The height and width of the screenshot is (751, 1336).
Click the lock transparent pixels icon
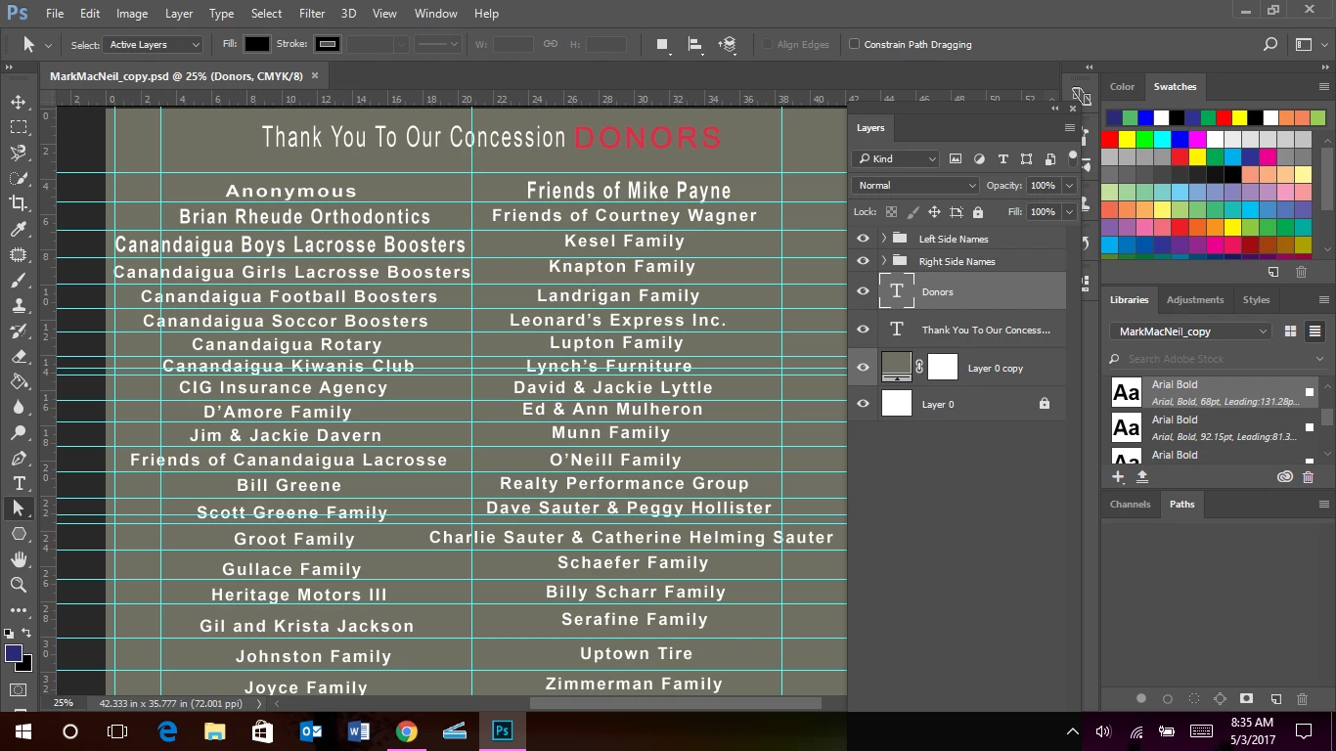891,211
